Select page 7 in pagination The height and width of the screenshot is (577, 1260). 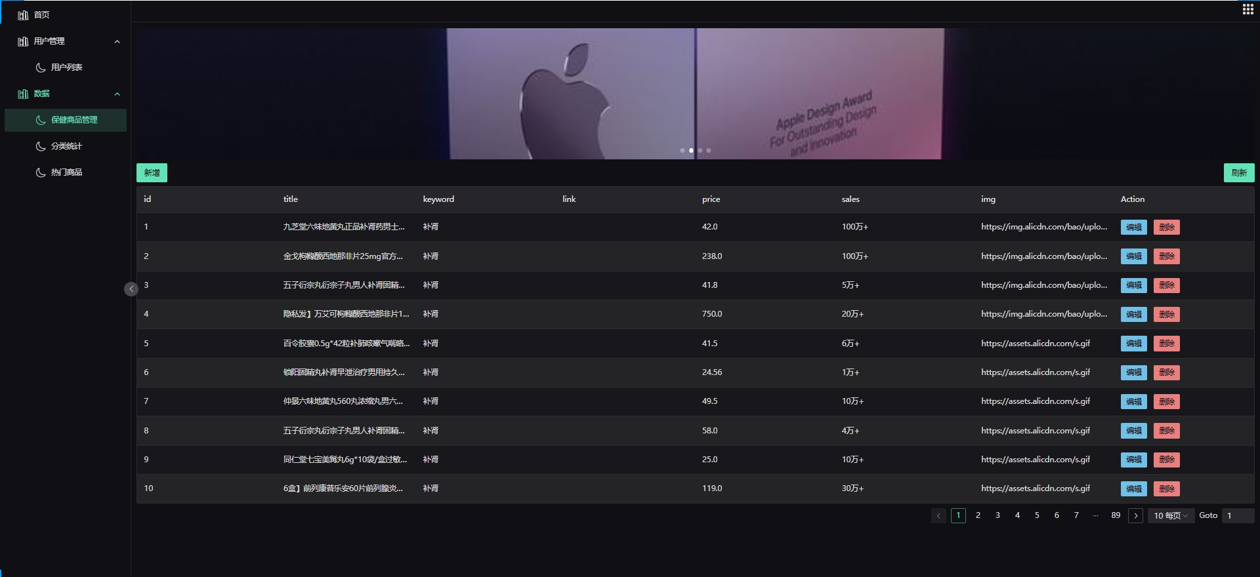(1076, 515)
